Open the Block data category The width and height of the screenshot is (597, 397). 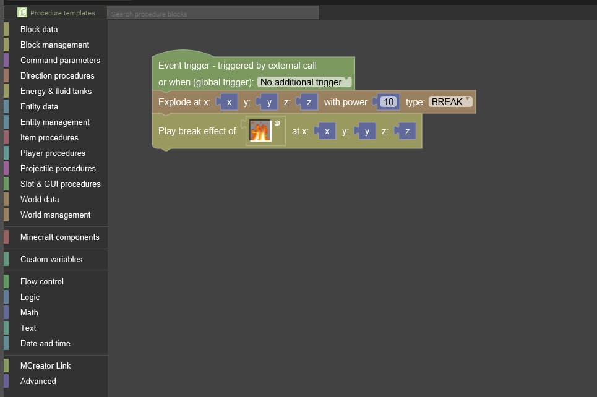(x=39, y=29)
